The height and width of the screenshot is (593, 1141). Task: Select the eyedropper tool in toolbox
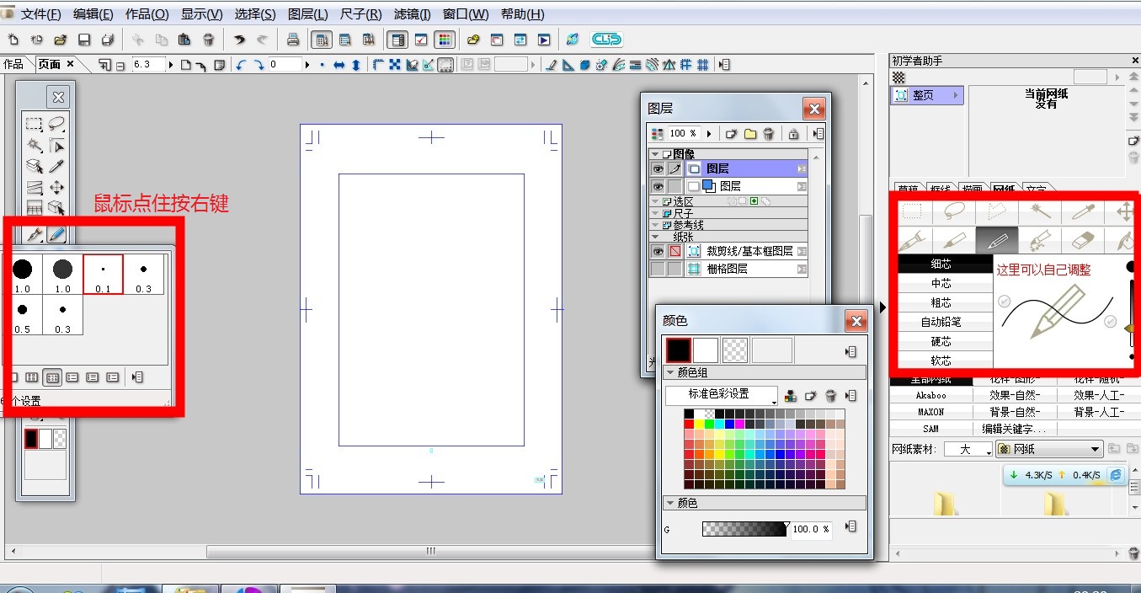pyautogui.click(x=56, y=166)
